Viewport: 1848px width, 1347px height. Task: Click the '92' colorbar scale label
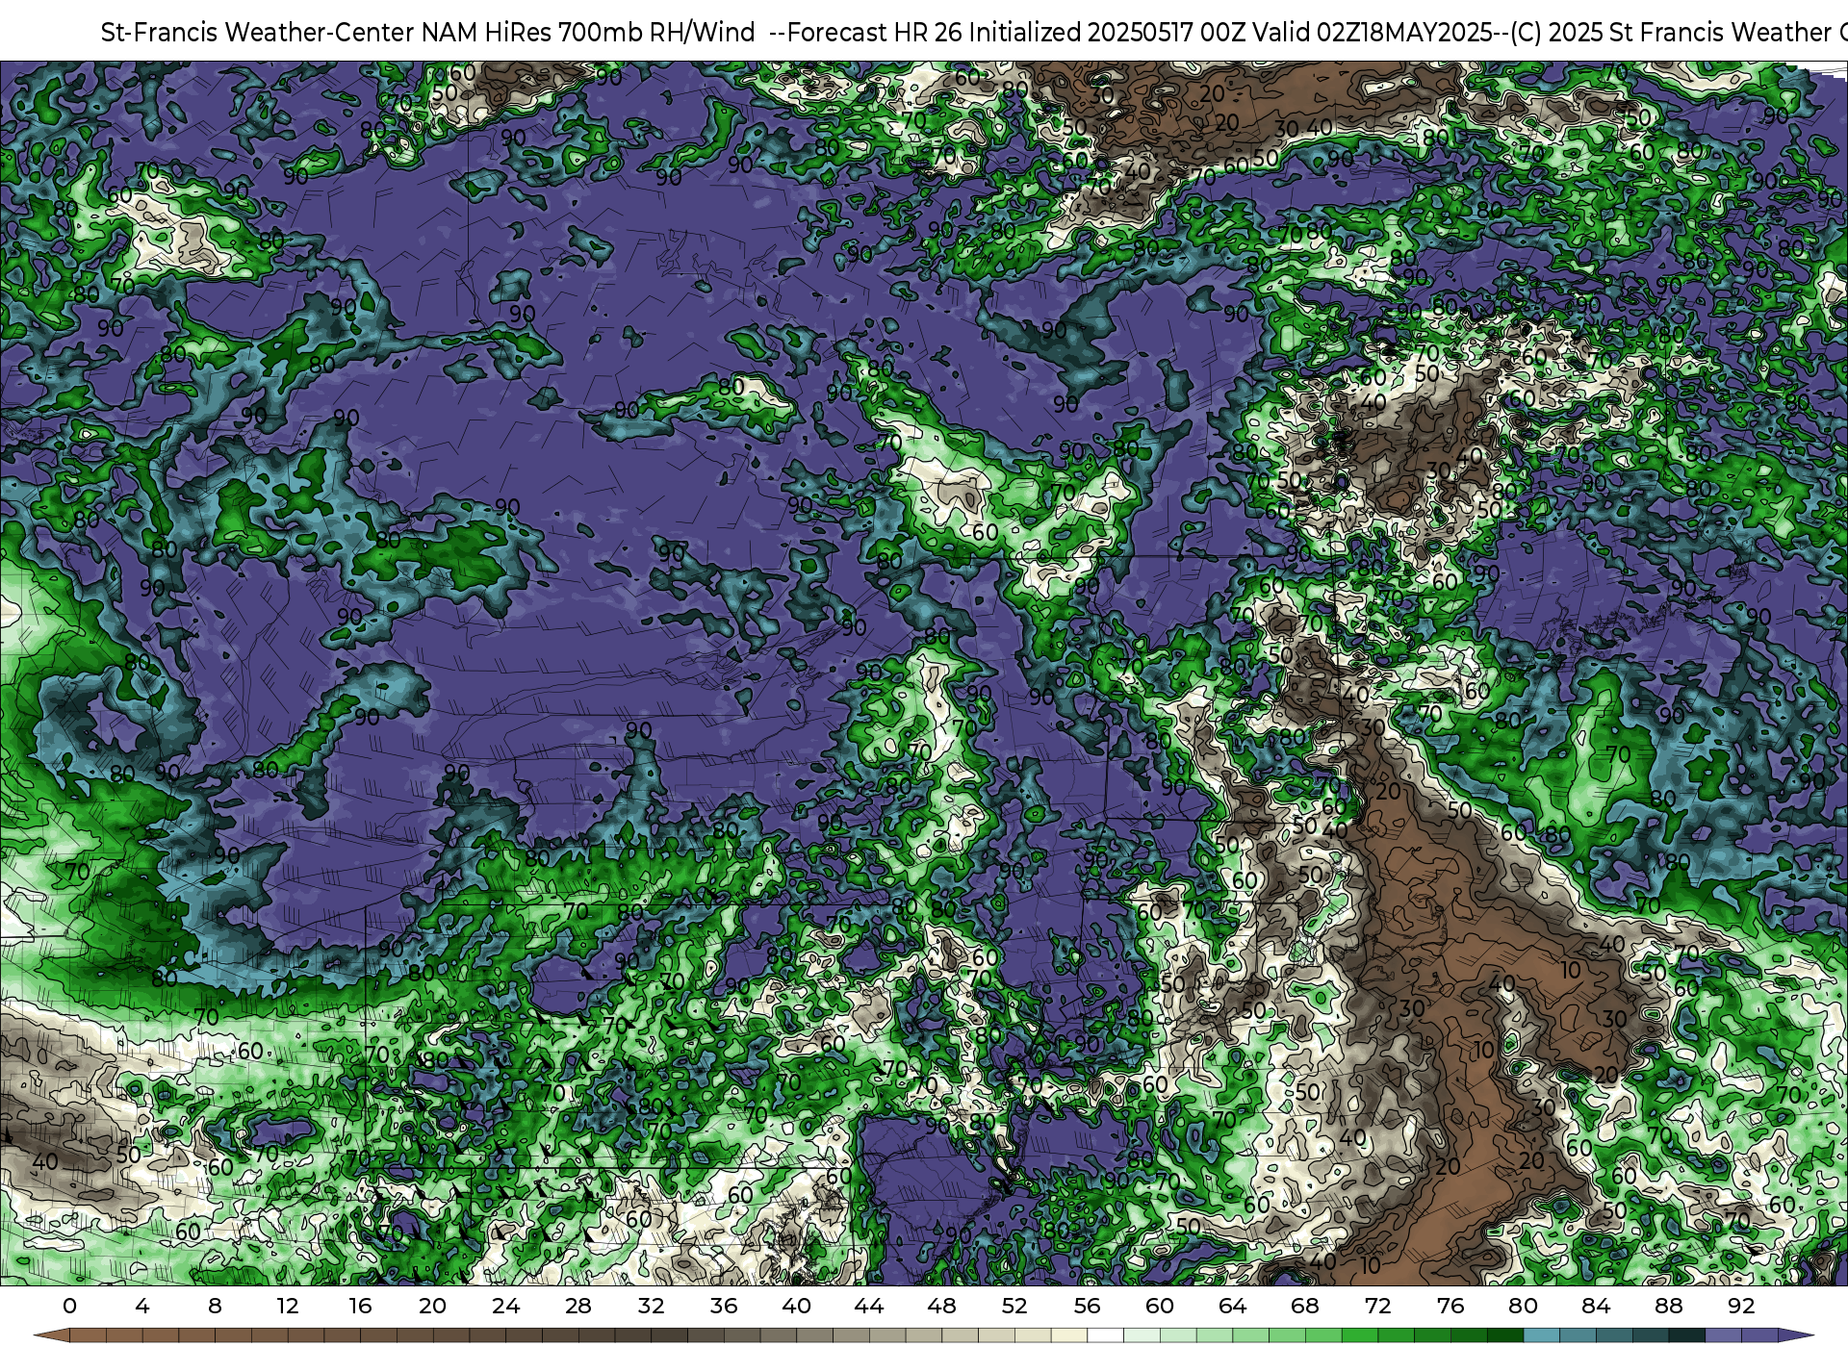point(1740,1306)
